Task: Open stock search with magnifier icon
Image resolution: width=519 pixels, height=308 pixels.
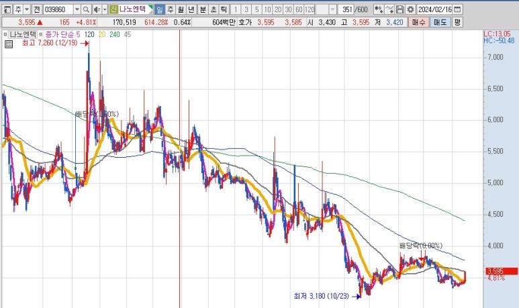Action: coord(86,9)
